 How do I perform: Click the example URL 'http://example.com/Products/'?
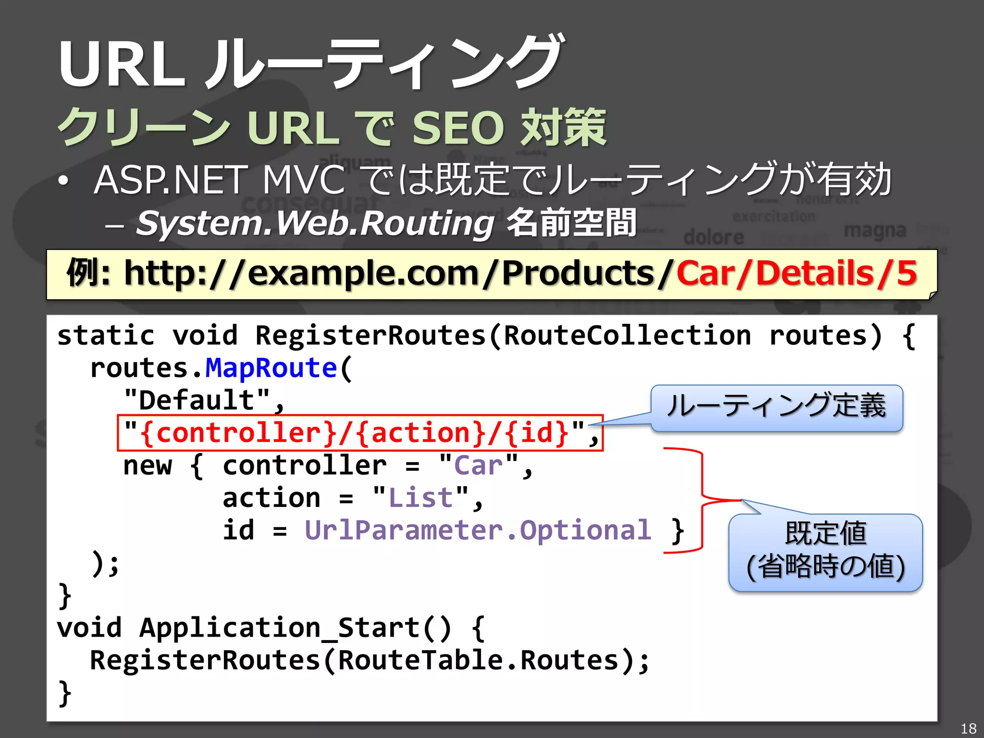coord(400,273)
